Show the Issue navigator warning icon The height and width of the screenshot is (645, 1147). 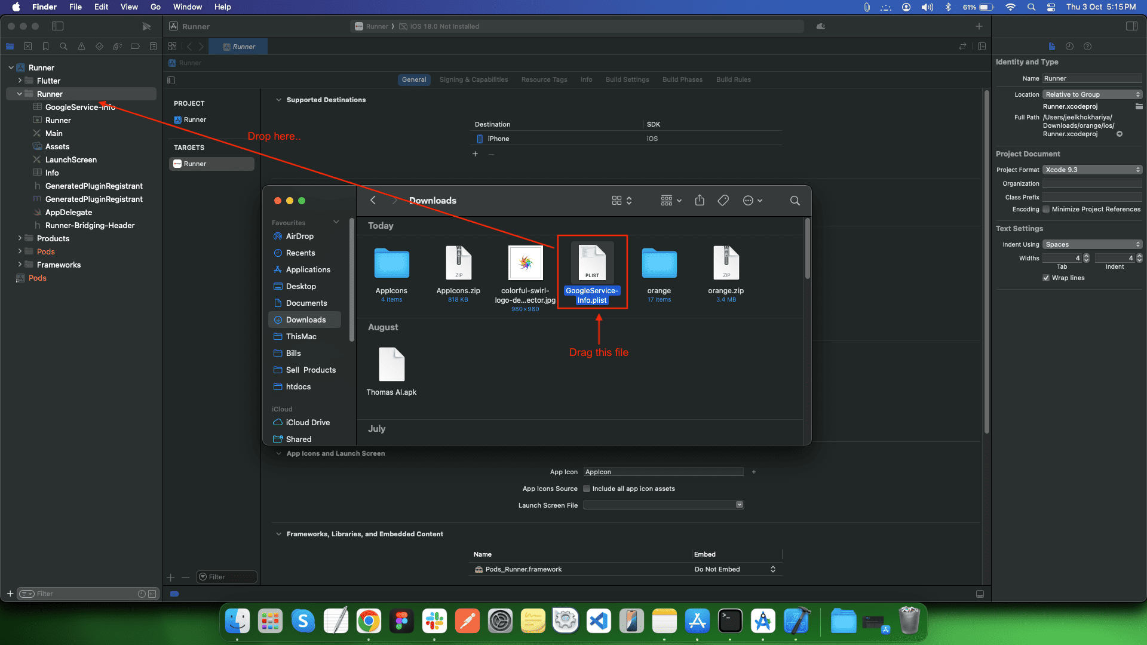click(x=81, y=47)
